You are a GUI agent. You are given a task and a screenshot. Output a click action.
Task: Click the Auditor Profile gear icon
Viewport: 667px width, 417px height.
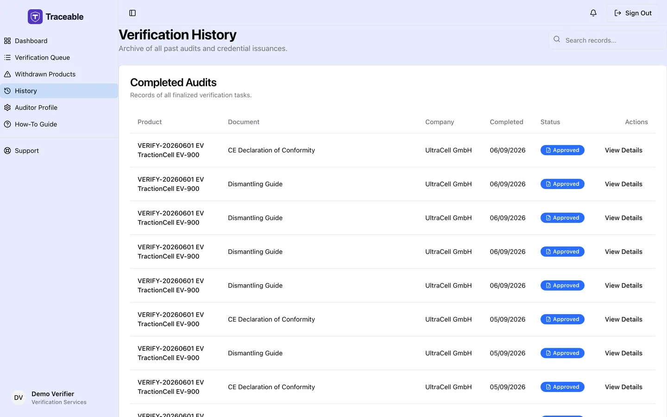[x=7, y=107]
